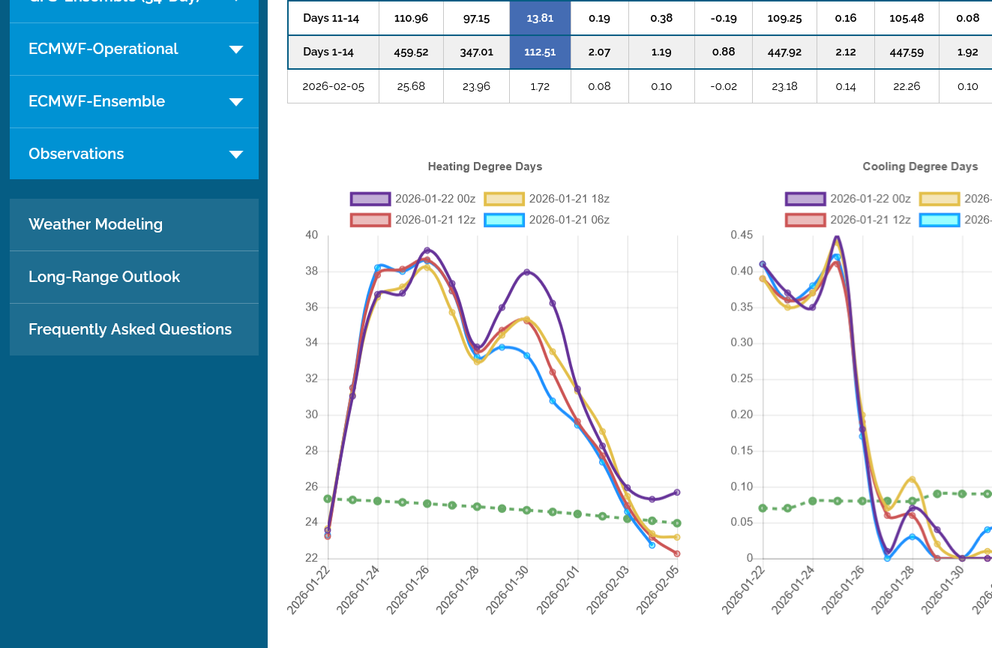Expand the ECMWF-Ensemble dropdown arrow
This screenshot has height=648, width=992.
tap(235, 102)
